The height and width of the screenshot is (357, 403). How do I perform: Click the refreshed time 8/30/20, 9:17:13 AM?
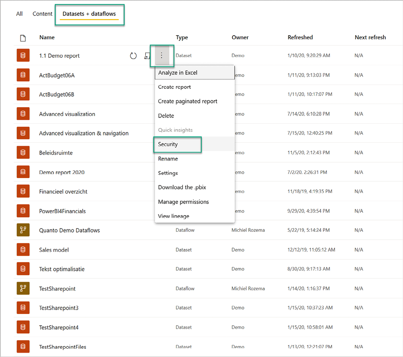[309, 269]
